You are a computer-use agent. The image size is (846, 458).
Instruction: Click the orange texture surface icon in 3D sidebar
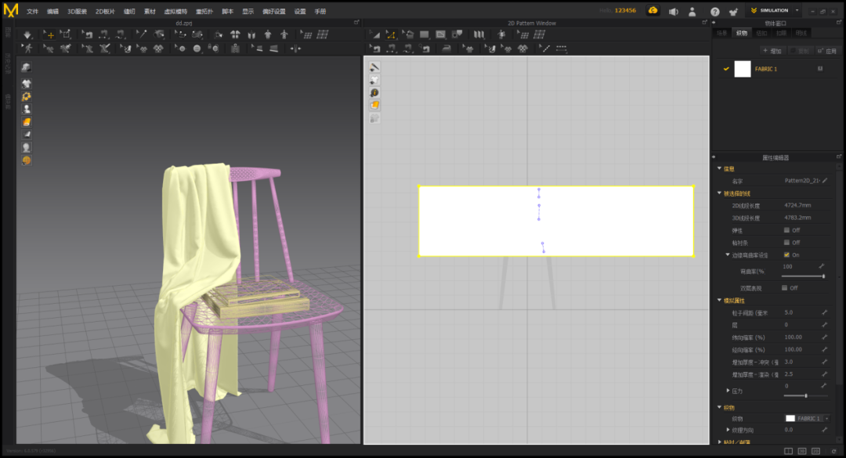[x=27, y=122]
